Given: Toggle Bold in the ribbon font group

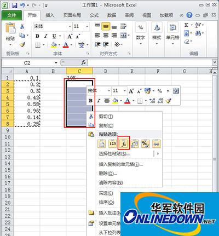Looking at the screenshot, I should point(37,36).
